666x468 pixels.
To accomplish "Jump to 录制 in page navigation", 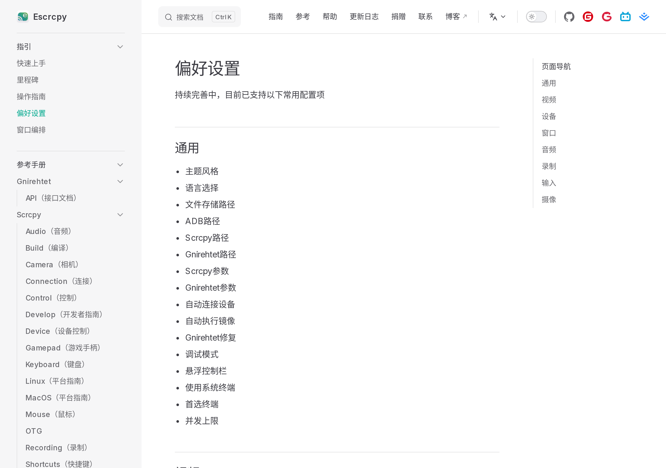I will pyautogui.click(x=548, y=166).
